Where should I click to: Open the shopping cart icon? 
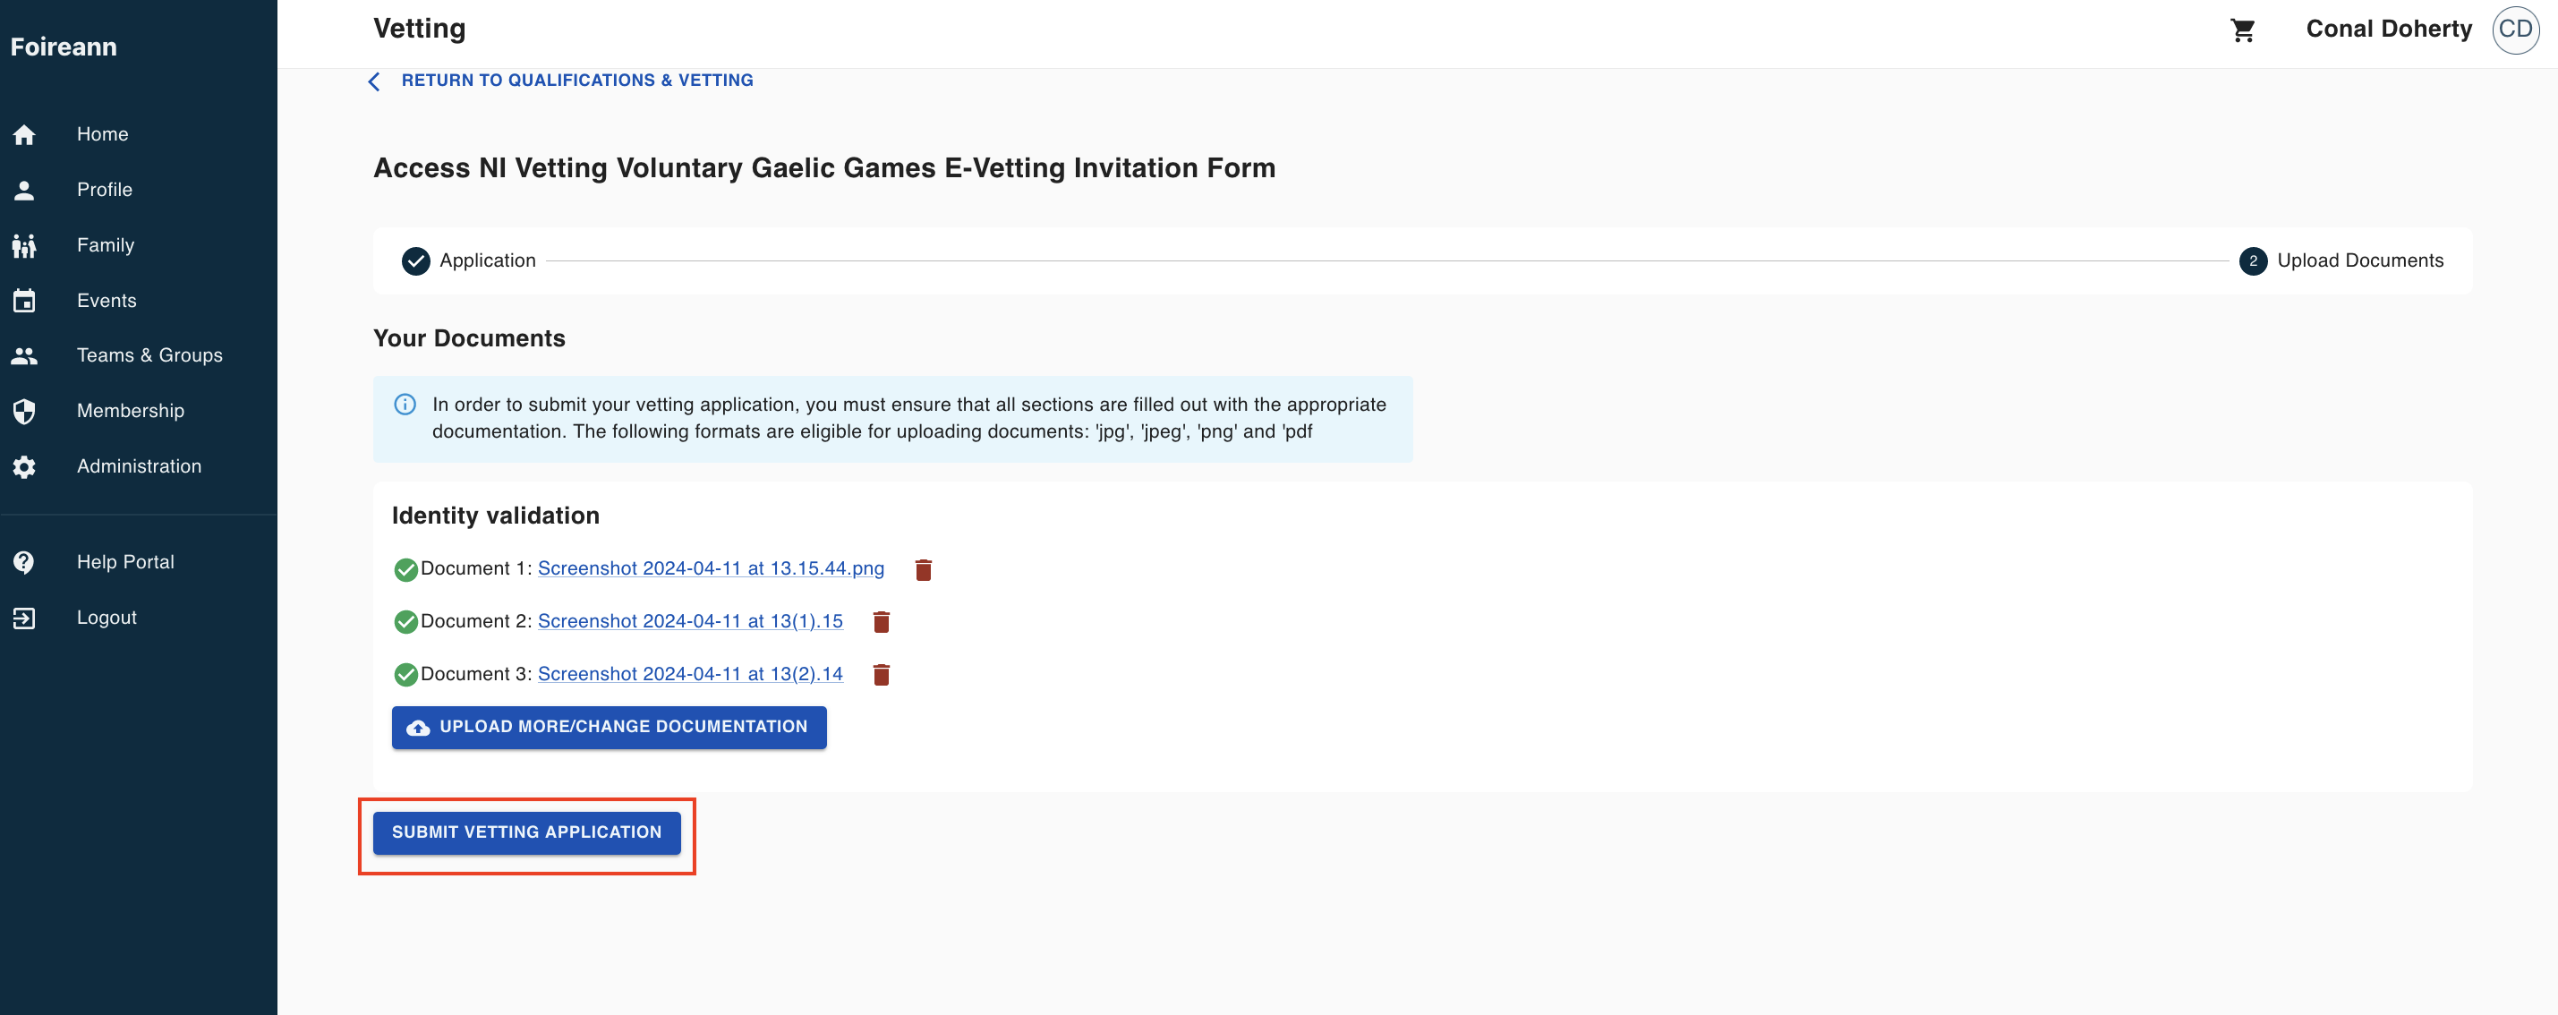(2242, 30)
